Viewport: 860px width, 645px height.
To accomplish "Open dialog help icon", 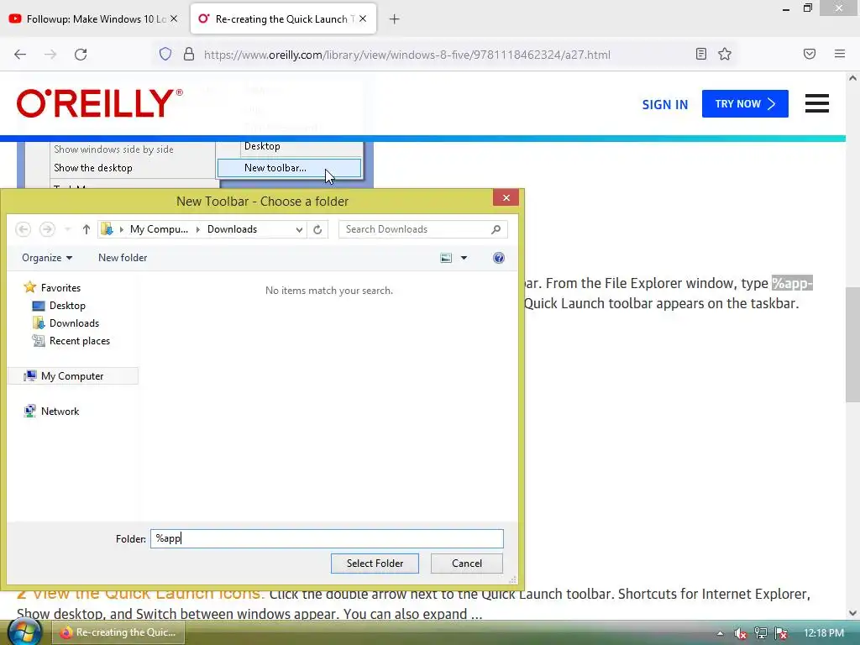I will 499,258.
